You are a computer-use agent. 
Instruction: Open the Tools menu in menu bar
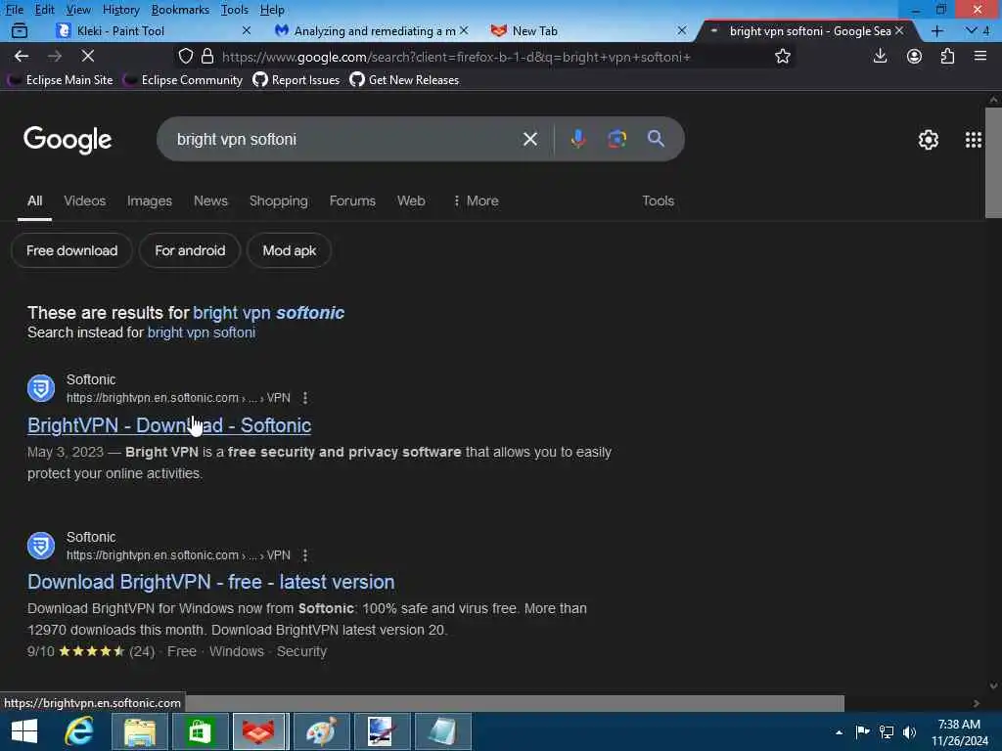tap(234, 10)
